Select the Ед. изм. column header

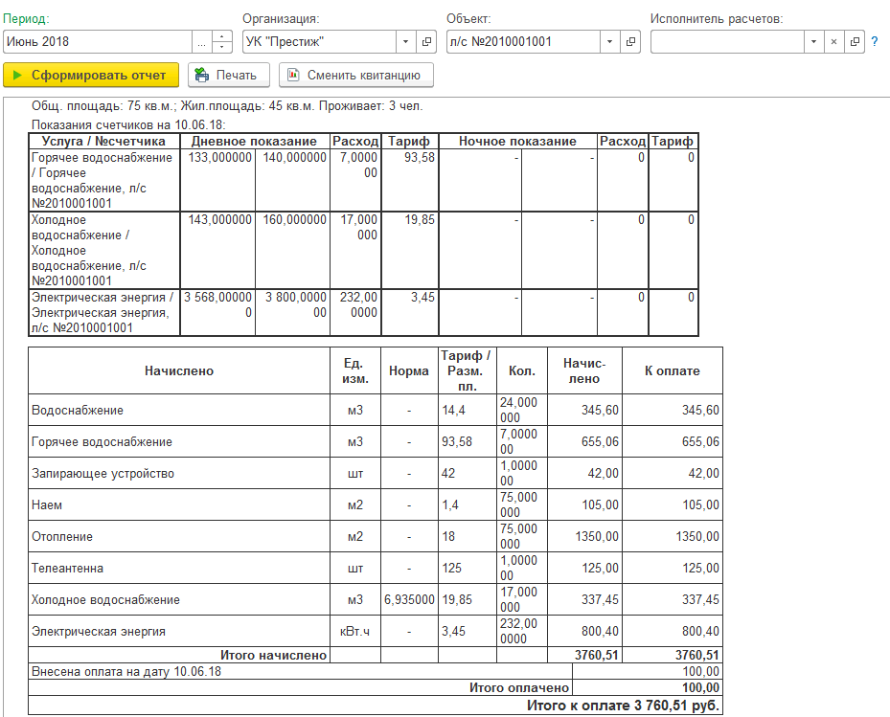tap(355, 371)
